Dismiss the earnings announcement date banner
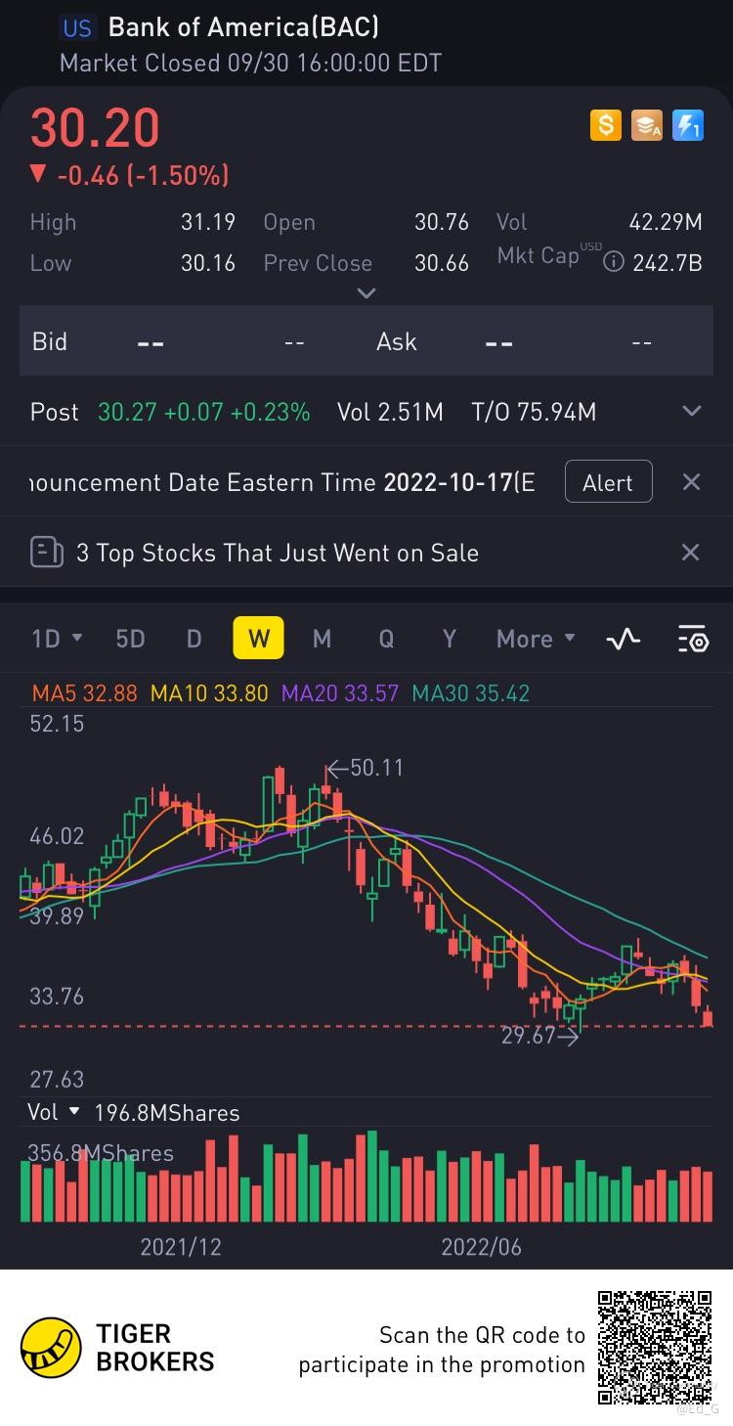Screen dimensions: 733x1426 (x=690, y=482)
